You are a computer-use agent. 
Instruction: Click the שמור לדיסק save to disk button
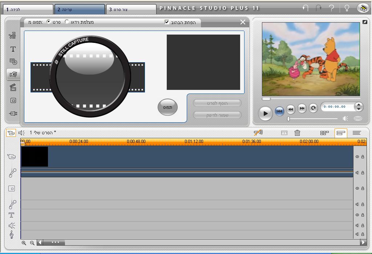pyautogui.click(x=217, y=115)
